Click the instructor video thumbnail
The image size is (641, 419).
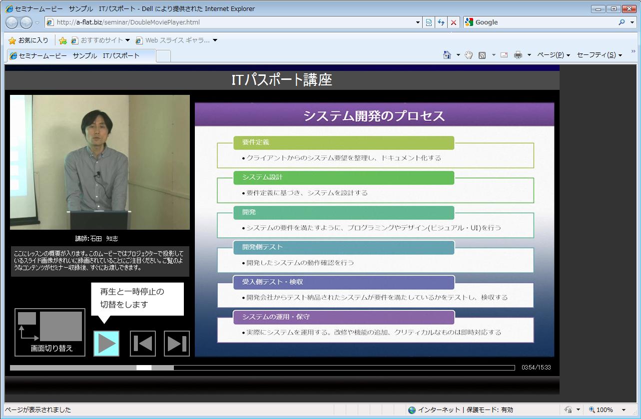pos(100,162)
